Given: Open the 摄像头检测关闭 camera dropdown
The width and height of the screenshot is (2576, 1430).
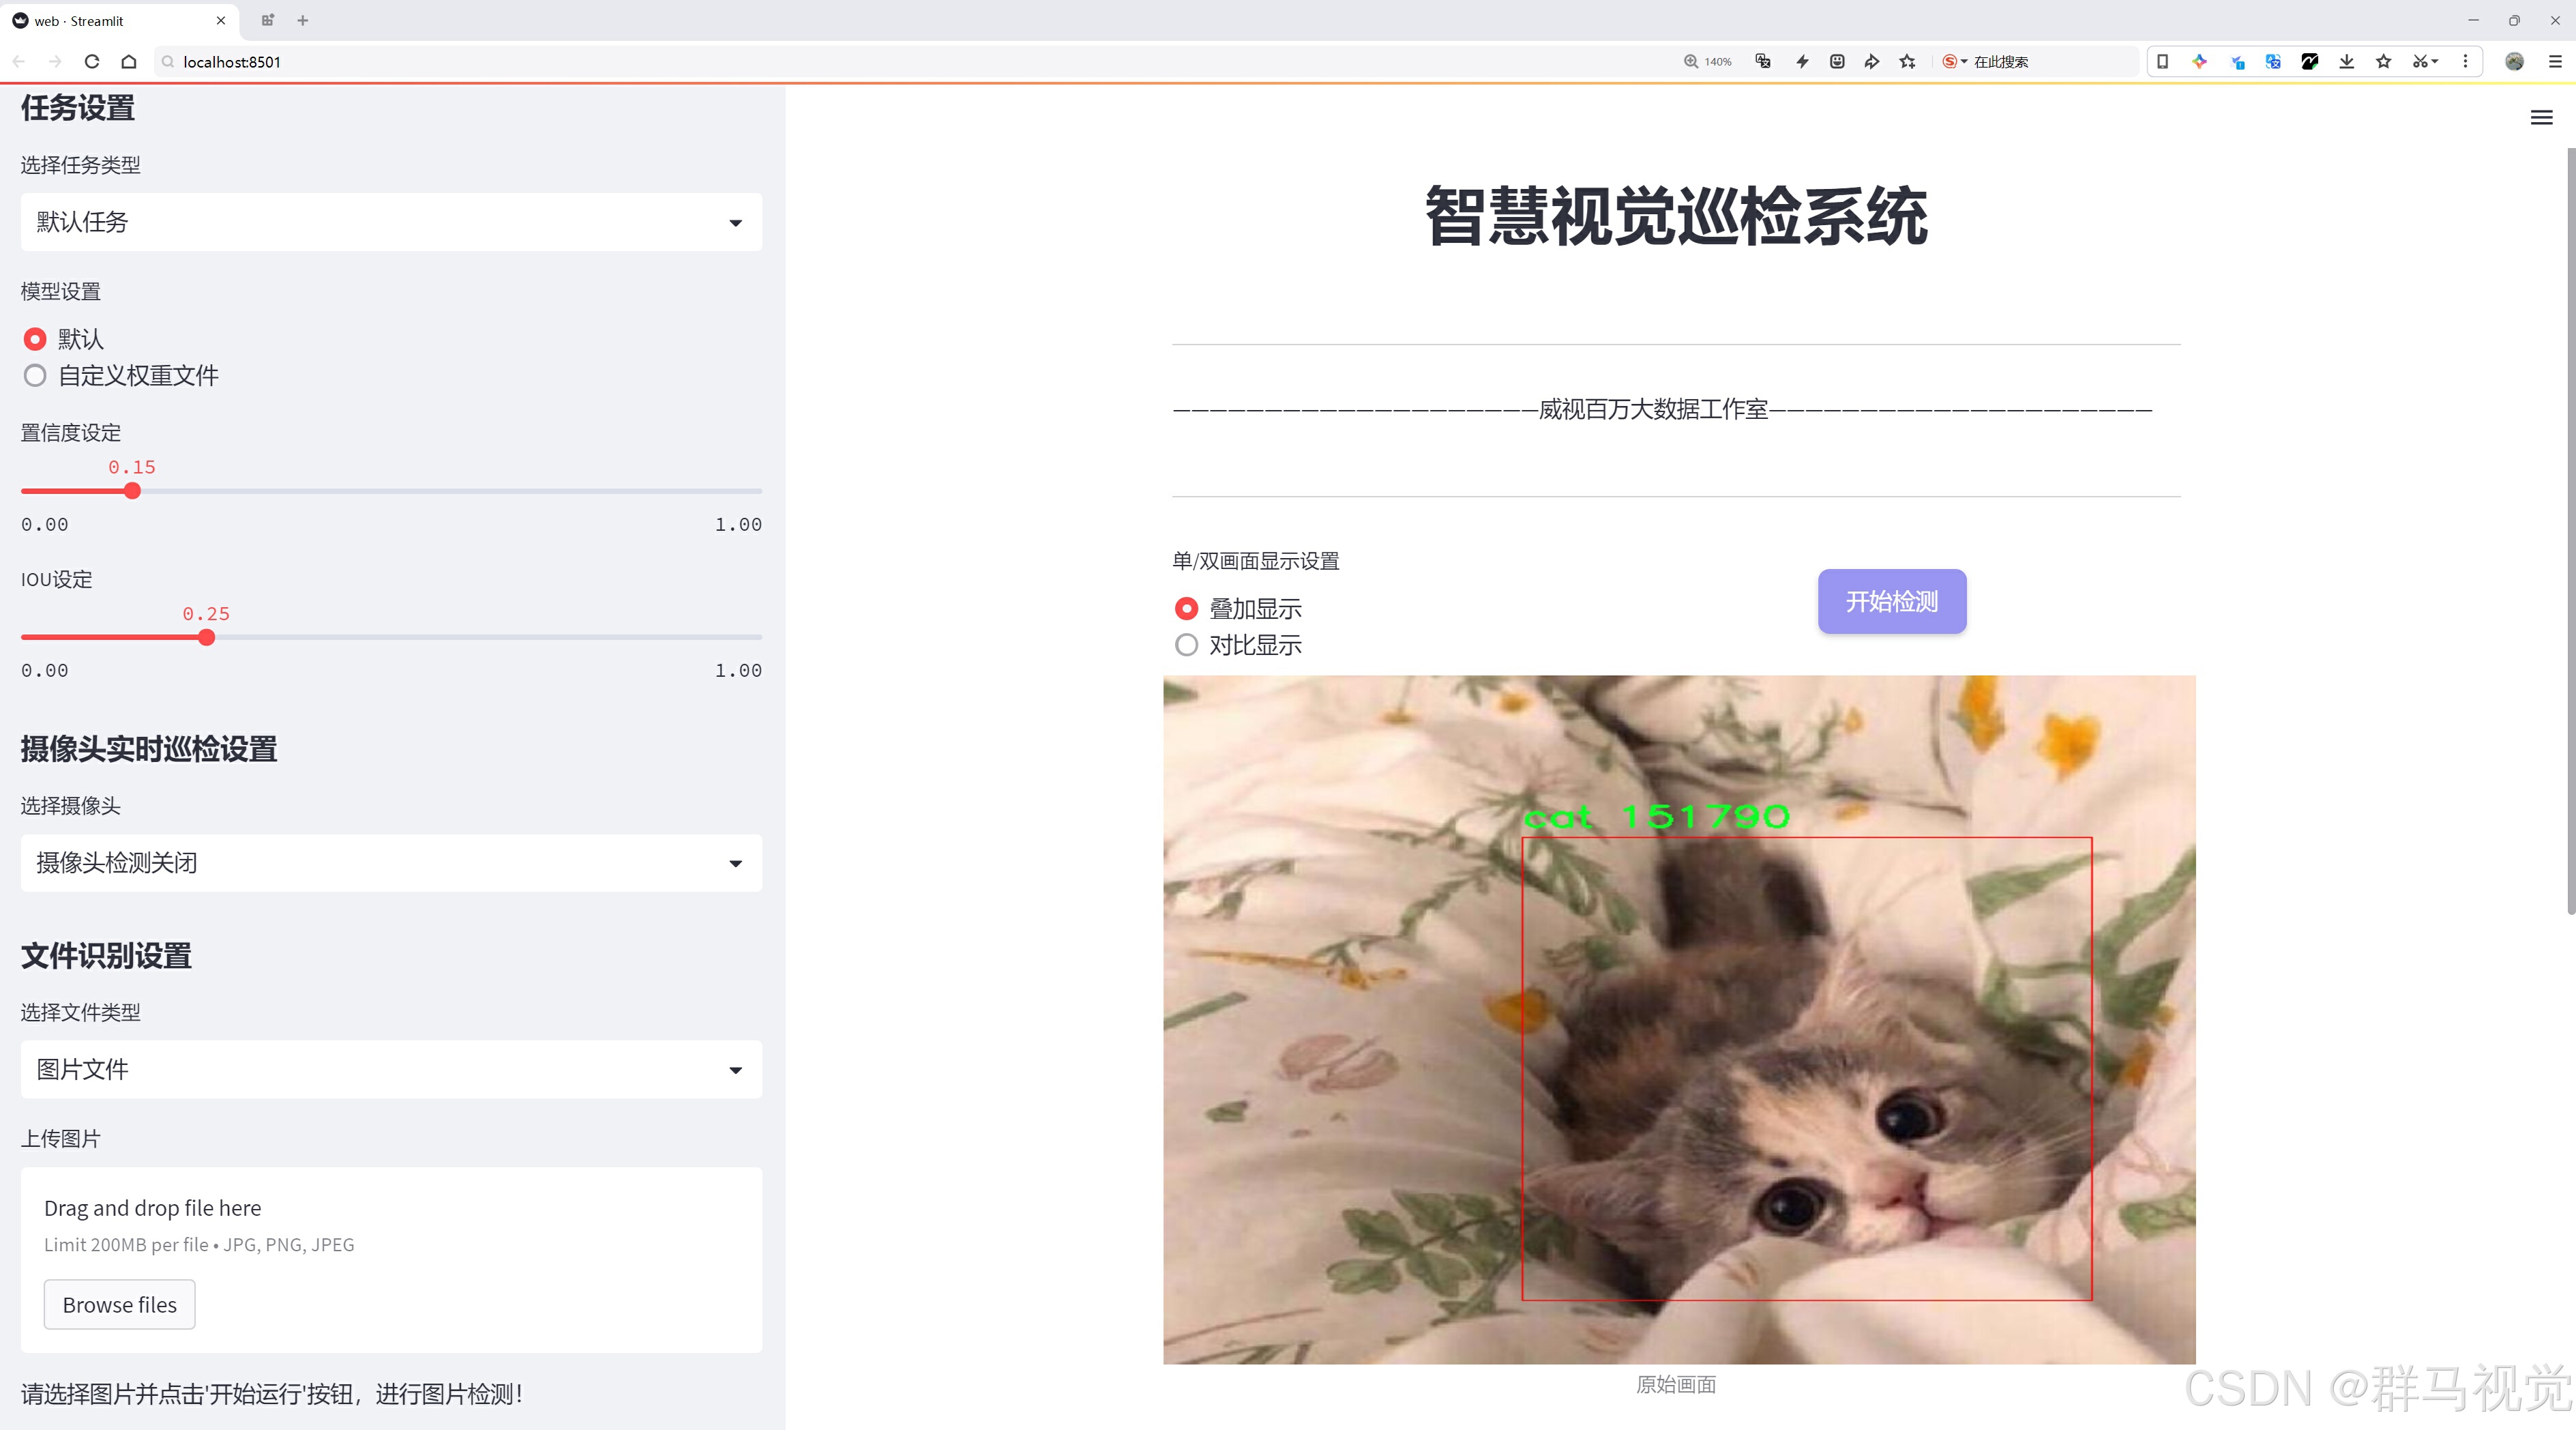Looking at the screenshot, I should (391, 863).
